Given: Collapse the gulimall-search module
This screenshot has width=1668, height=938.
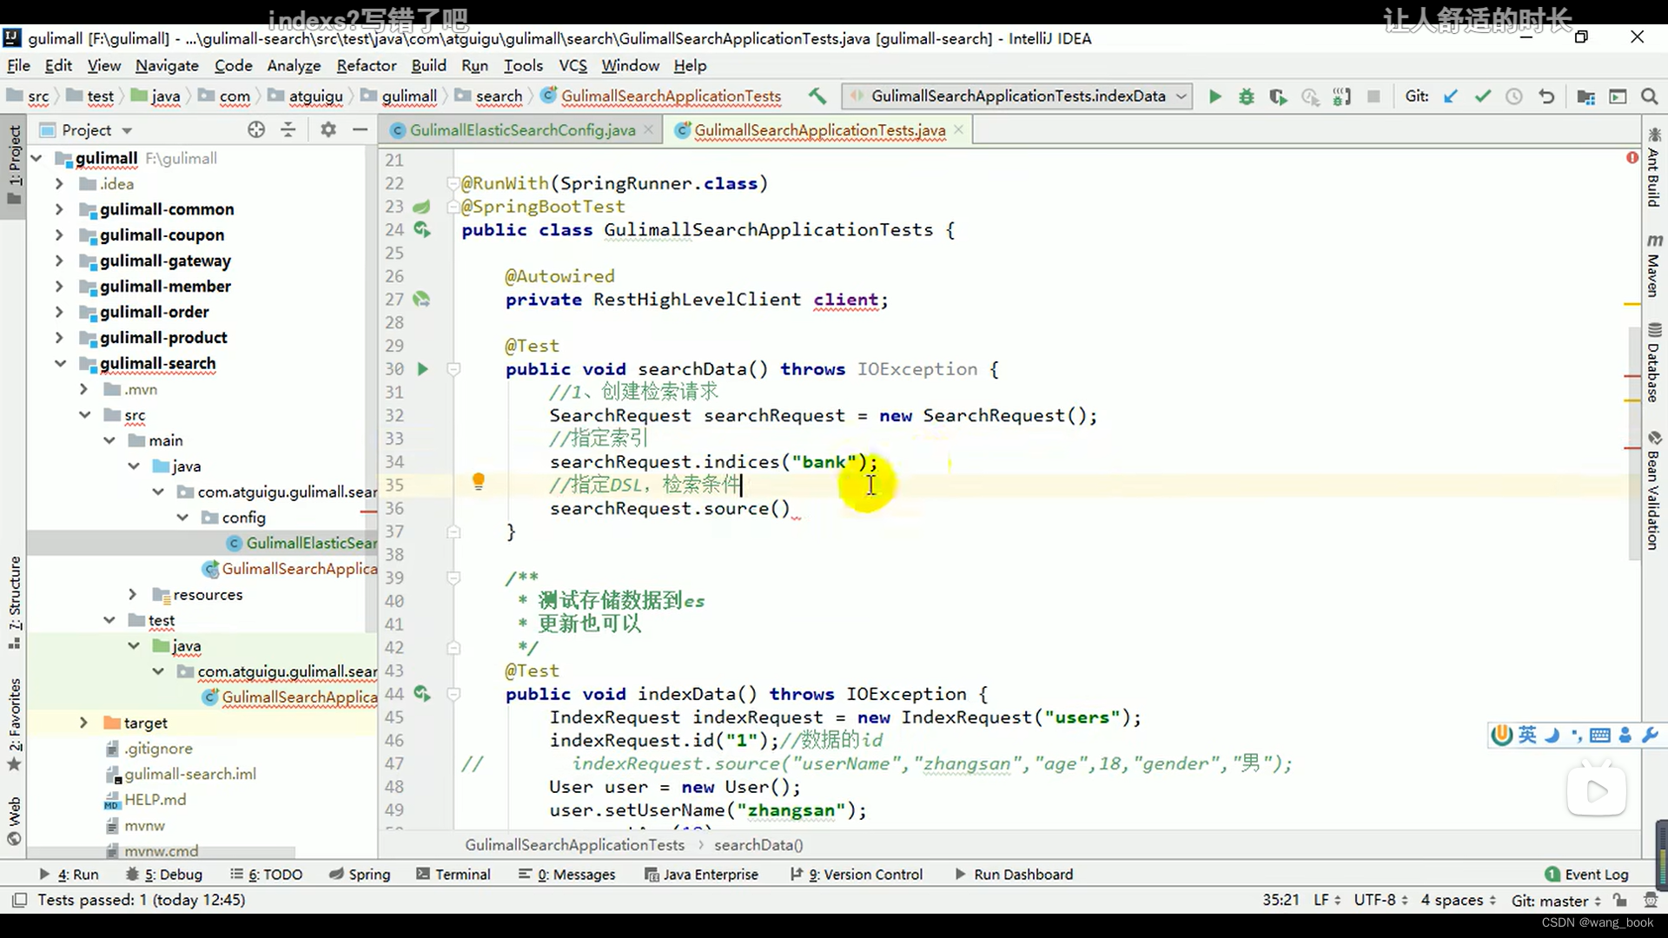Looking at the screenshot, I should pyautogui.click(x=60, y=363).
